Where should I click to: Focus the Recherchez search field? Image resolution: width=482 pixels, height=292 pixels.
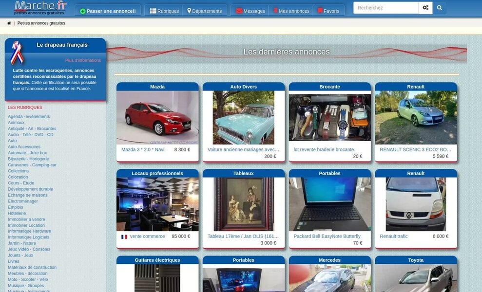tap(386, 8)
